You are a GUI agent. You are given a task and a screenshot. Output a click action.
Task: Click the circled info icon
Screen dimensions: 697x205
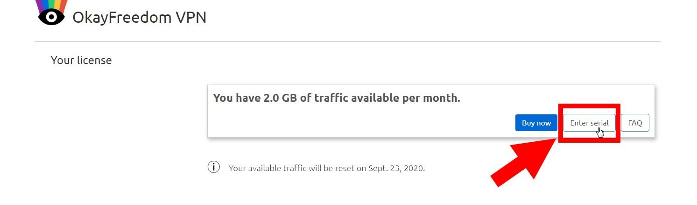click(x=213, y=167)
